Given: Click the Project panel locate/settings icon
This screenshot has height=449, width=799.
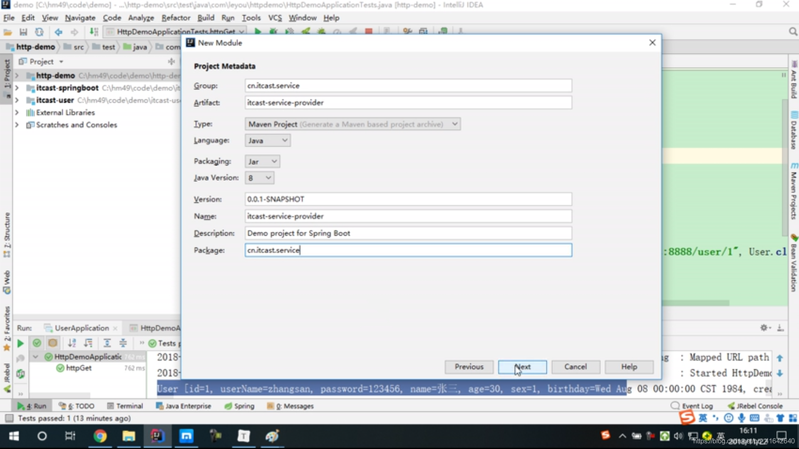Looking at the screenshot, I should coord(171,62).
